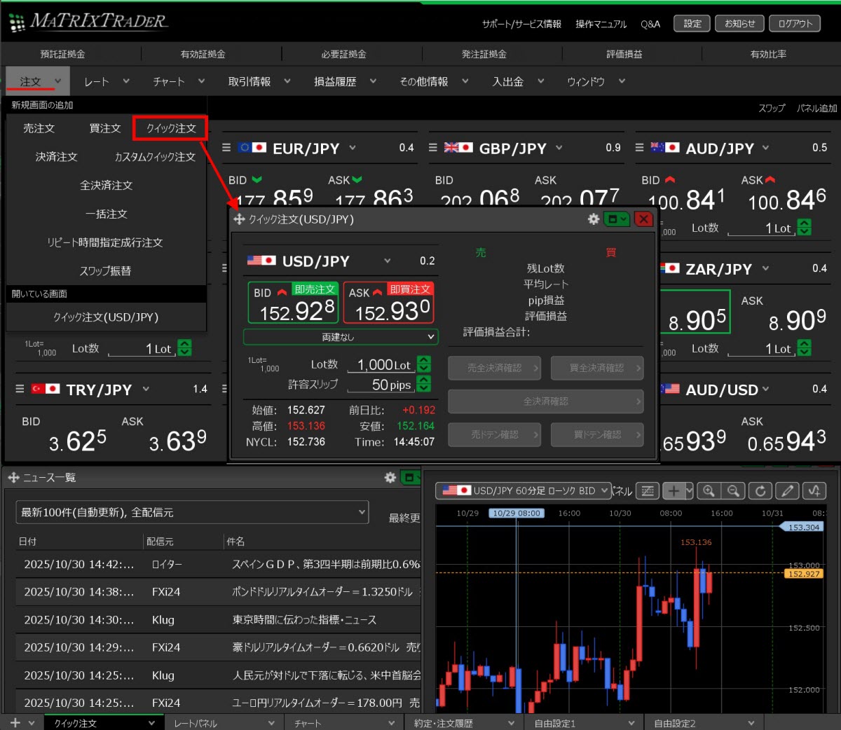Click the ログアウト button

point(795,24)
